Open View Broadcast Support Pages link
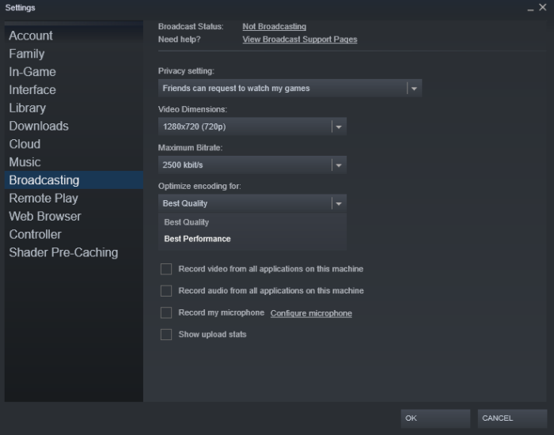 300,40
